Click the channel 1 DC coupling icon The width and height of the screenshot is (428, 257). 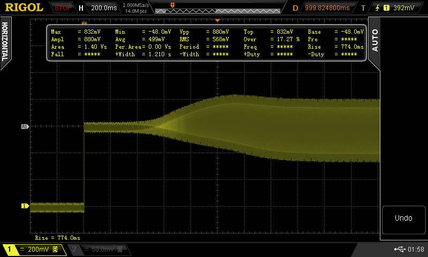click(x=21, y=250)
